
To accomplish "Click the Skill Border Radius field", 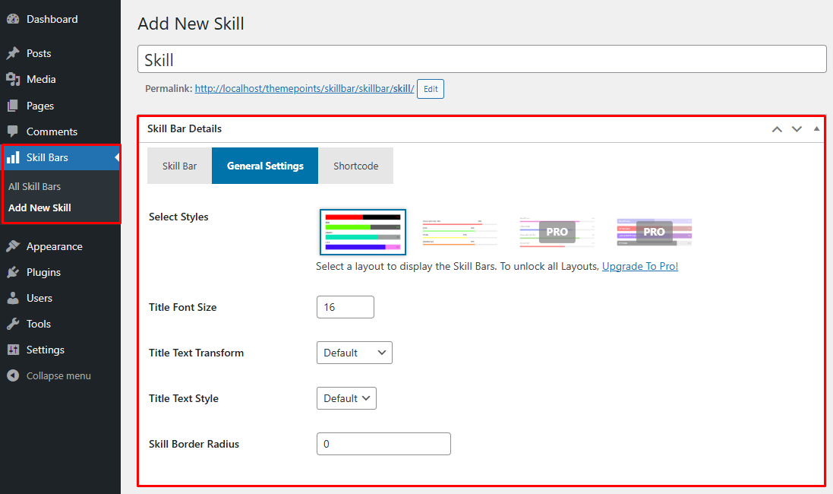I will click(x=383, y=444).
